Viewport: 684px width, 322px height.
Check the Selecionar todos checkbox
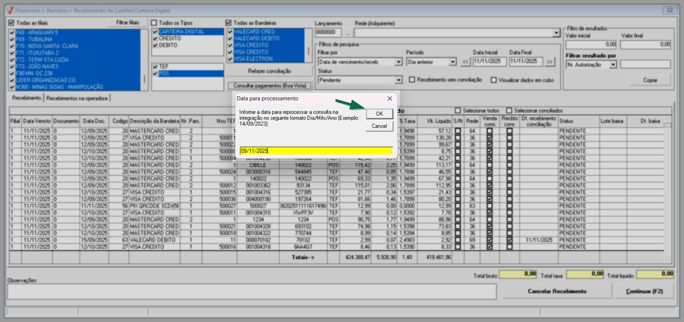(458, 110)
